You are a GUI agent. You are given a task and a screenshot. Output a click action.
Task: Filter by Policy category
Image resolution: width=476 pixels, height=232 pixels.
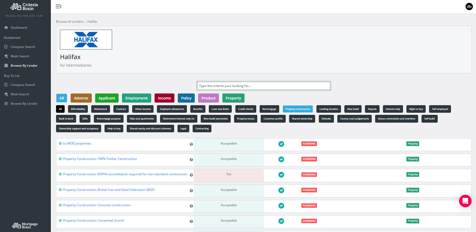[x=186, y=98]
